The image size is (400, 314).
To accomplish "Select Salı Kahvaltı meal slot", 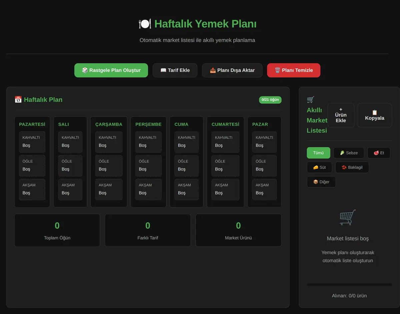I will (x=70, y=142).
